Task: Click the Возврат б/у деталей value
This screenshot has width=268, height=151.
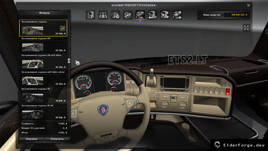Action: pyautogui.click(x=65, y=128)
